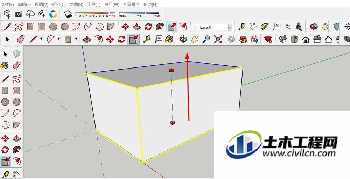Open the 帮助(H) menu
Image resolution: width=350 pixels, height=179 pixels.
[150, 5]
